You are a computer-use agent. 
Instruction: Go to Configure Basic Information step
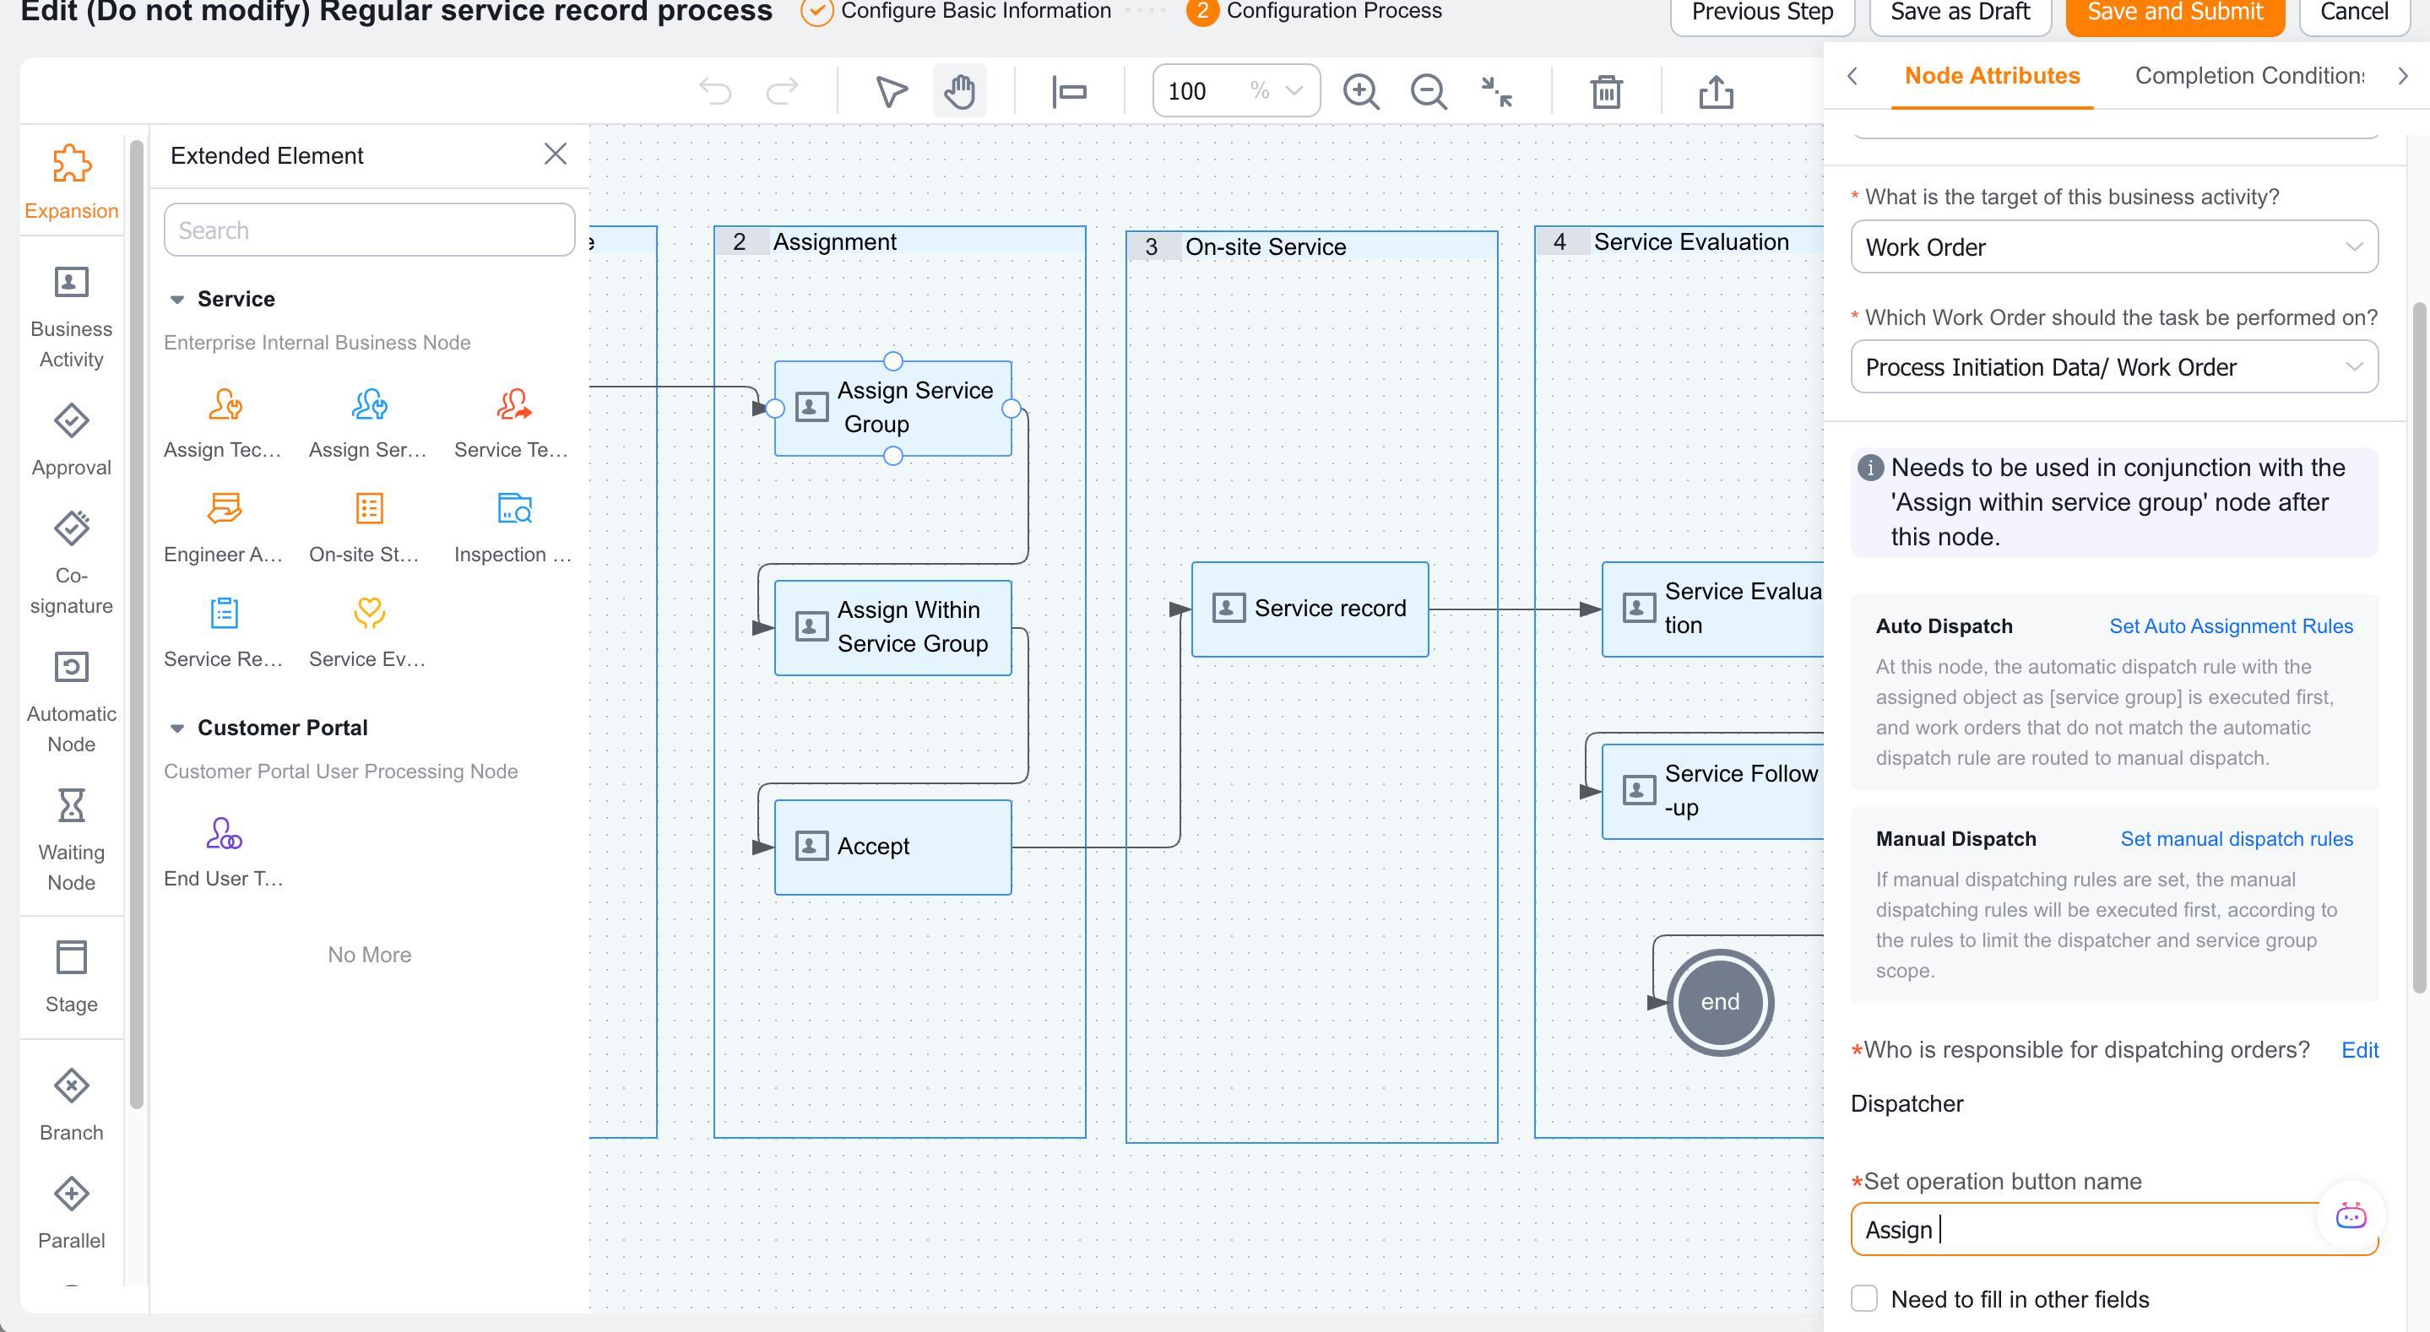956,11
